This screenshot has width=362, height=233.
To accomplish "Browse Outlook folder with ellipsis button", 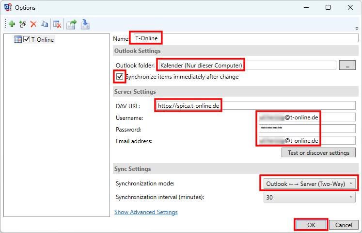I will coord(347,65).
